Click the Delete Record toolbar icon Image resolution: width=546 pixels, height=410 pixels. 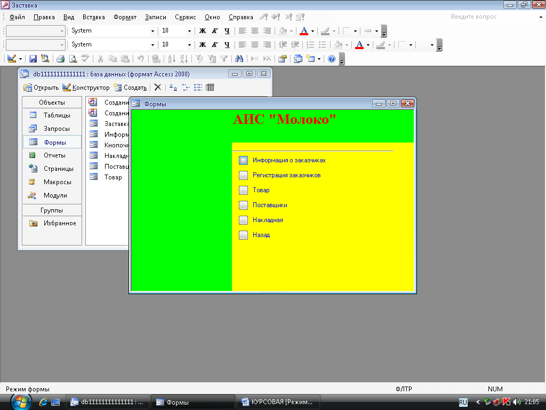(267, 59)
